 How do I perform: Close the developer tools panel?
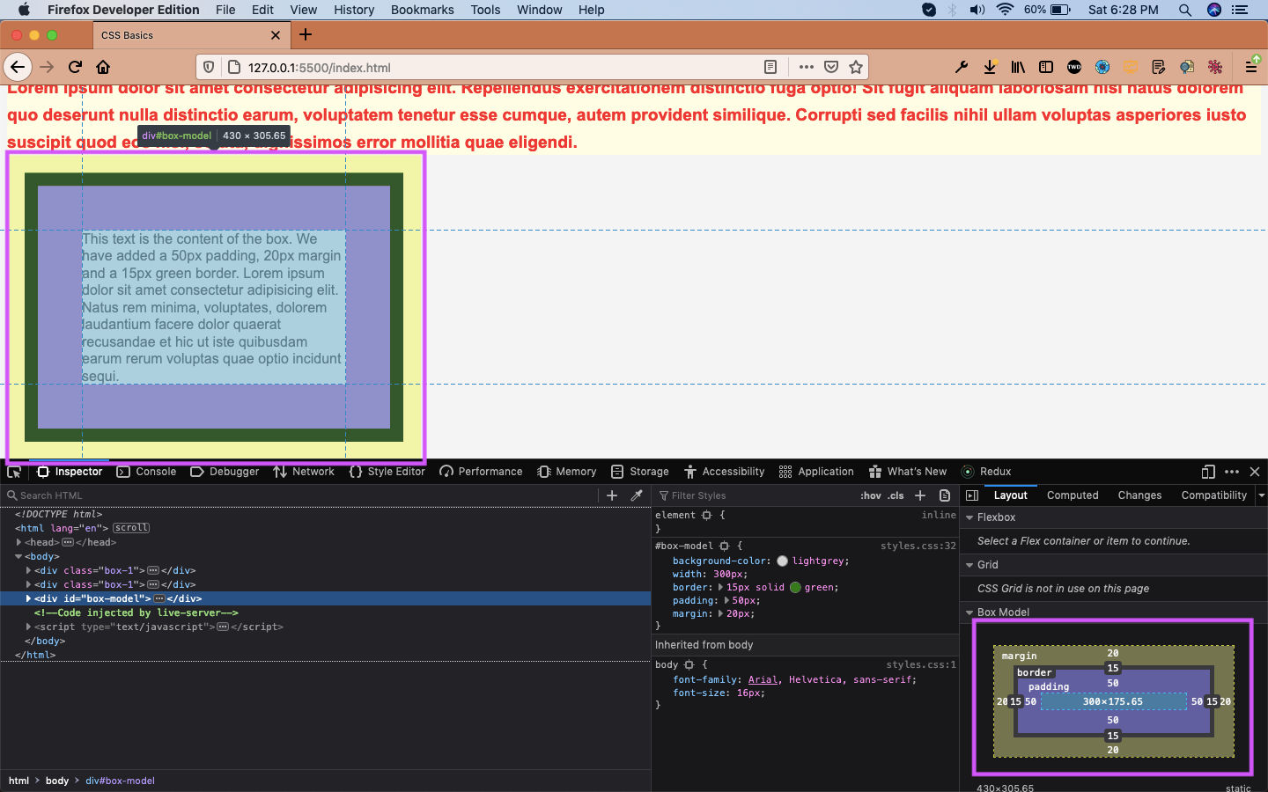click(x=1255, y=472)
